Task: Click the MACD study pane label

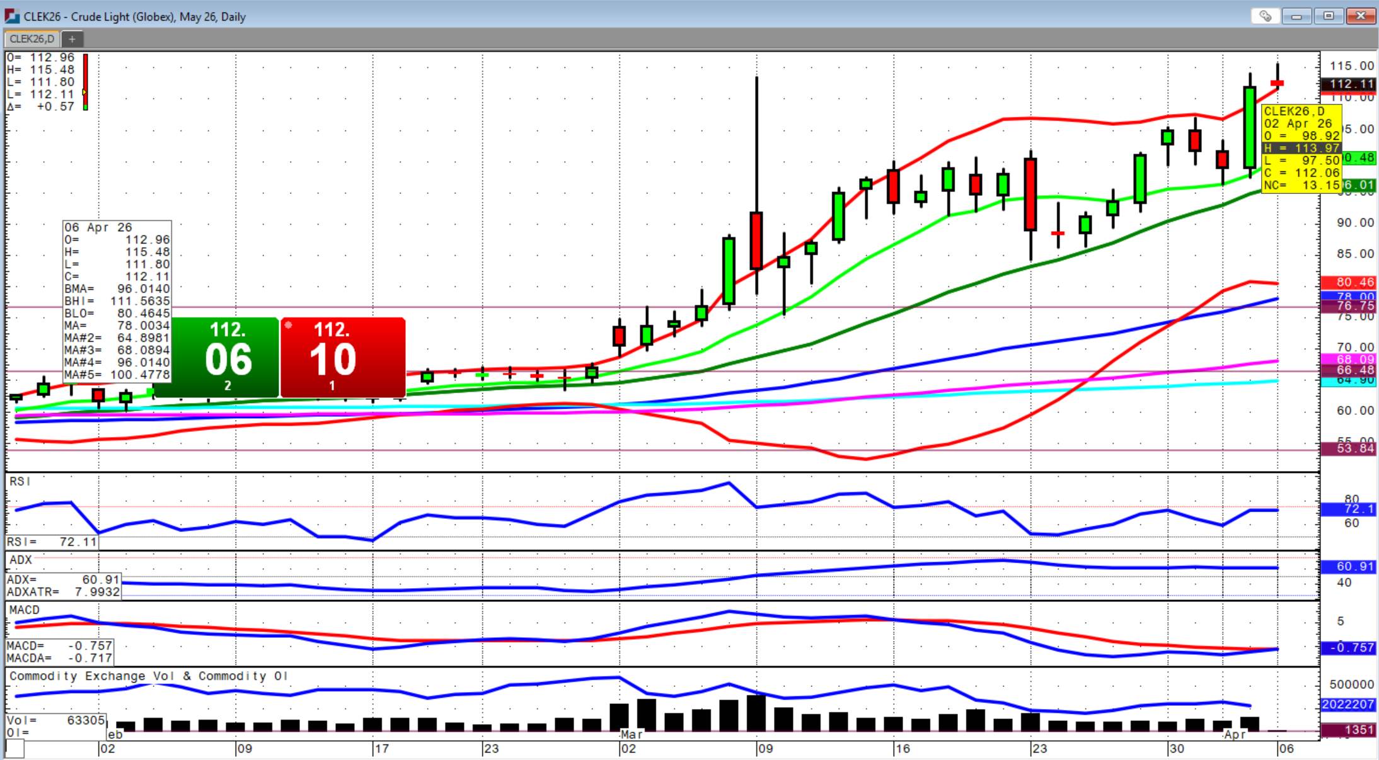Action: click(25, 610)
